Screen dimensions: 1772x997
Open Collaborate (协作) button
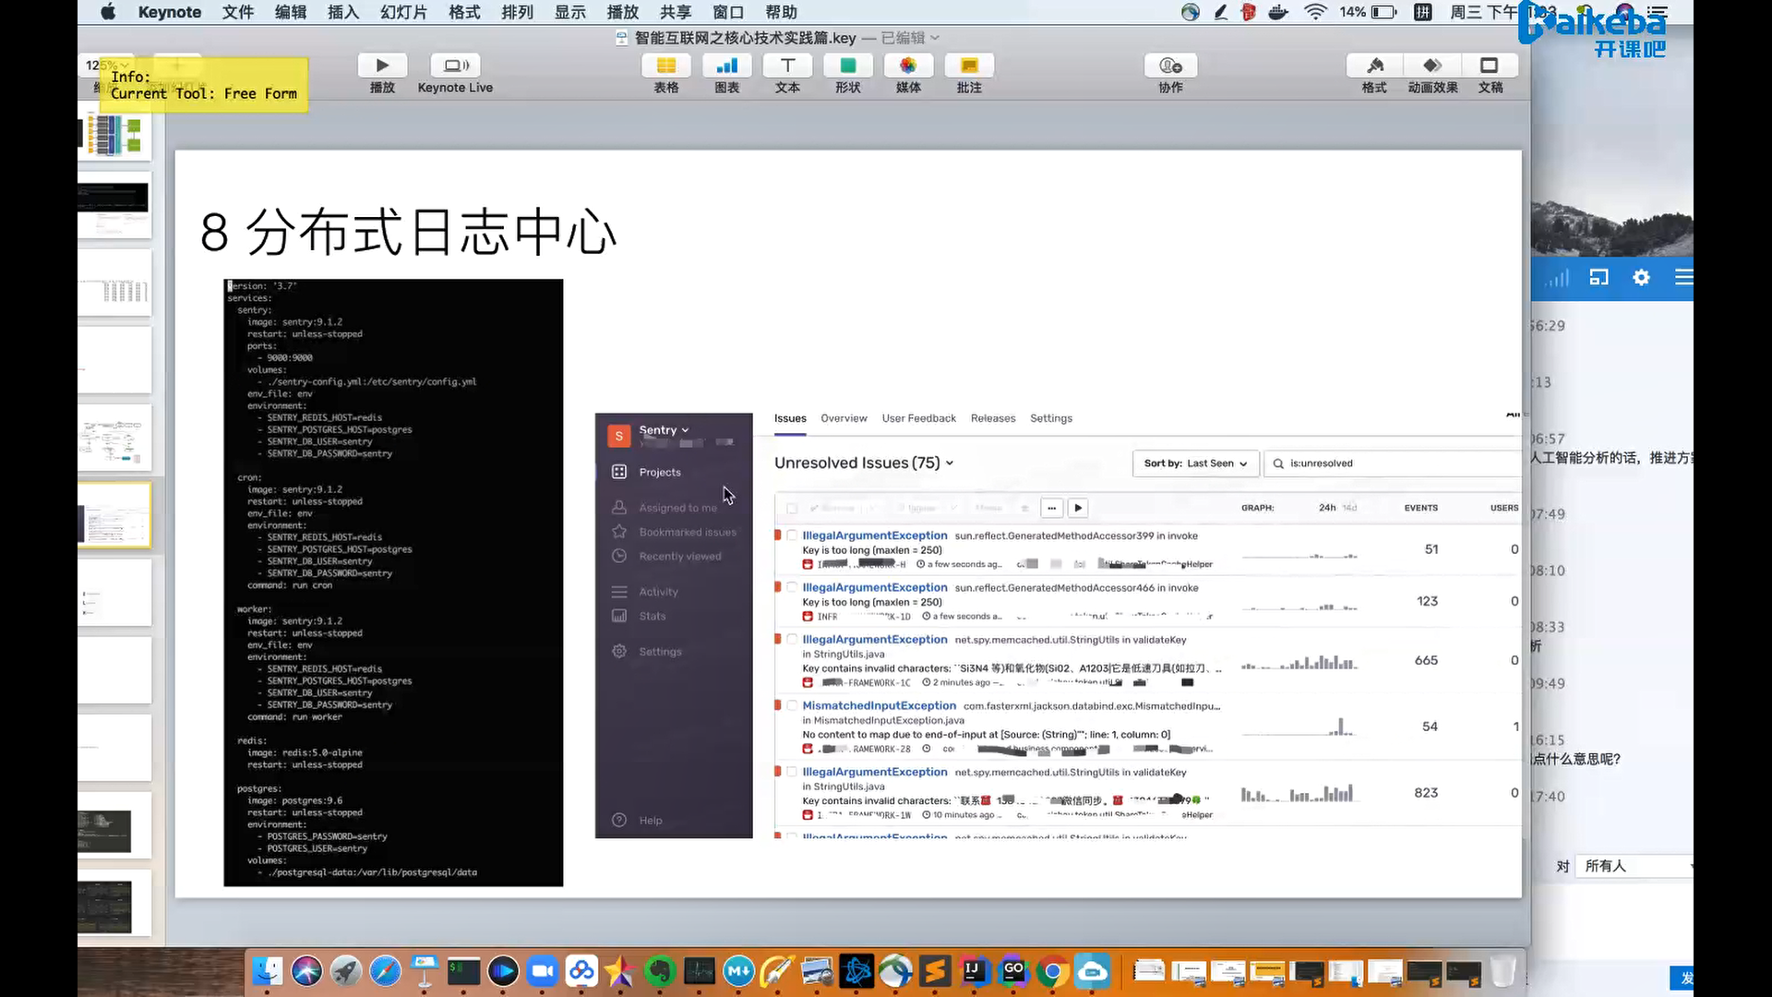[1170, 66]
